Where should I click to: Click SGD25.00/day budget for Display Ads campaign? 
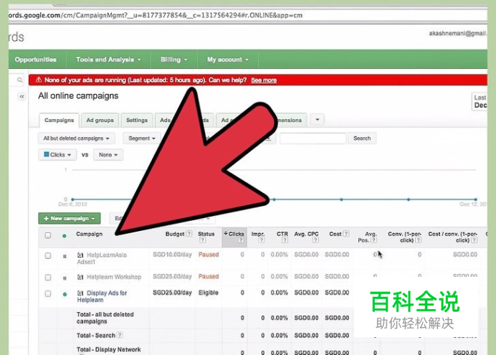173,293
